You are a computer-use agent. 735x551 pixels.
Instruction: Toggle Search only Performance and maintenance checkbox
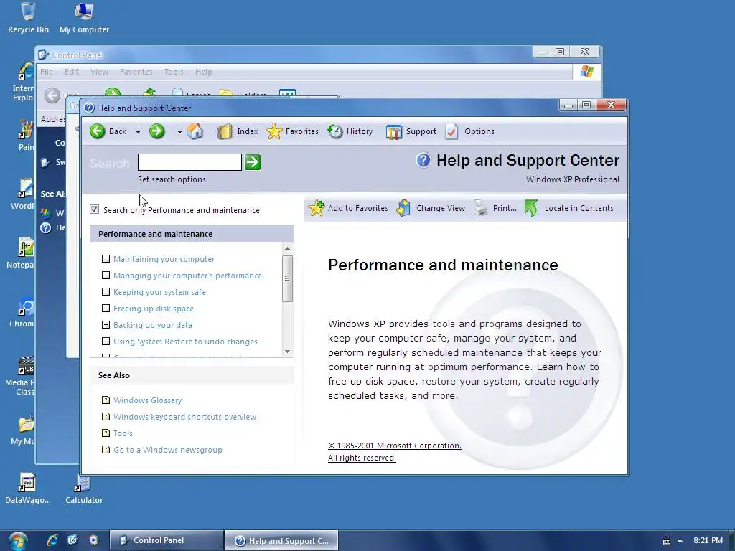pos(94,209)
